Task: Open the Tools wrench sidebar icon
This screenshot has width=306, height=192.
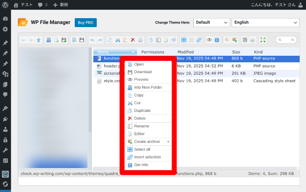Action: coord(5,150)
